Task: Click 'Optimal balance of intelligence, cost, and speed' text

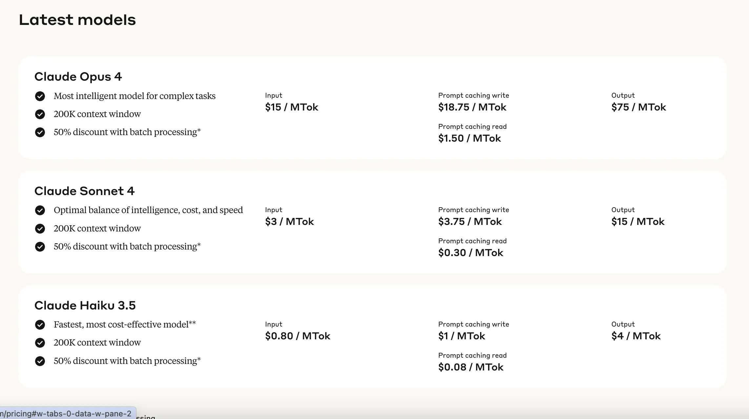Action: (x=148, y=210)
